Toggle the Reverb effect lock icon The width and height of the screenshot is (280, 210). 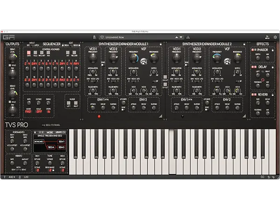pos(273,95)
